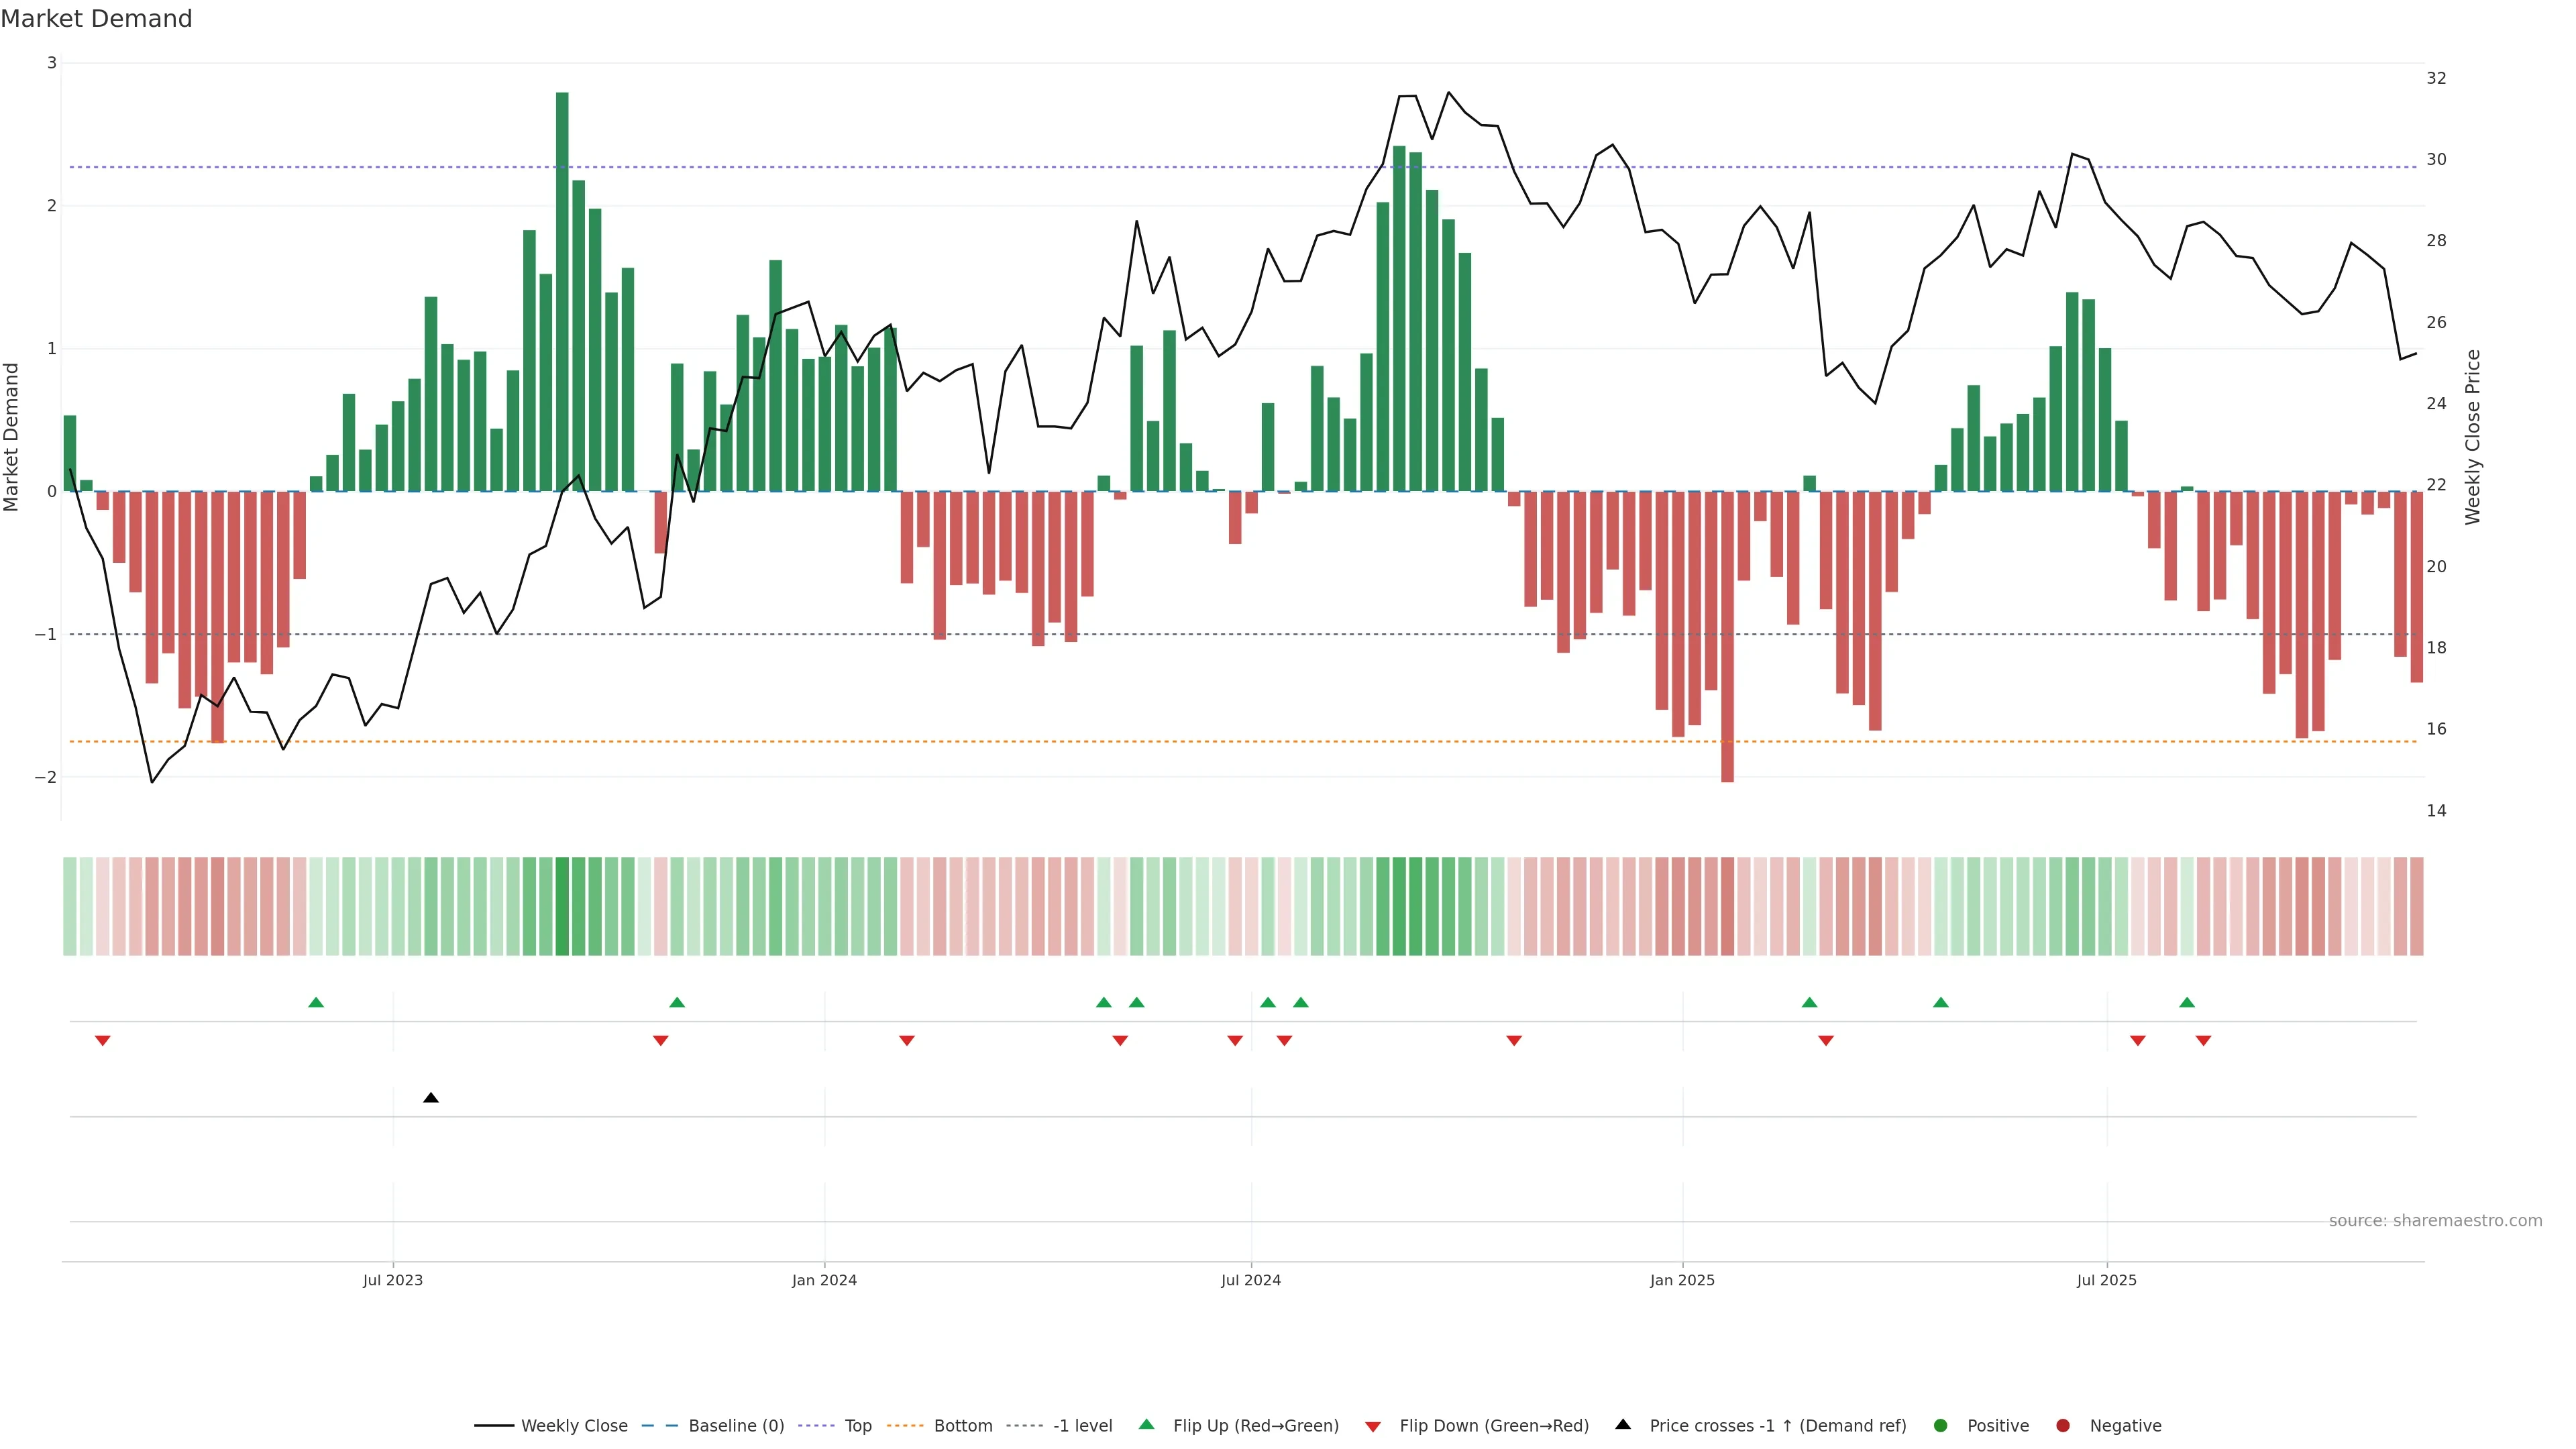Image resolution: width=2576 pixels, height=1449 pixels.
Task: Toggle the Weekly Close legend entry
Action: point(573,1426)
